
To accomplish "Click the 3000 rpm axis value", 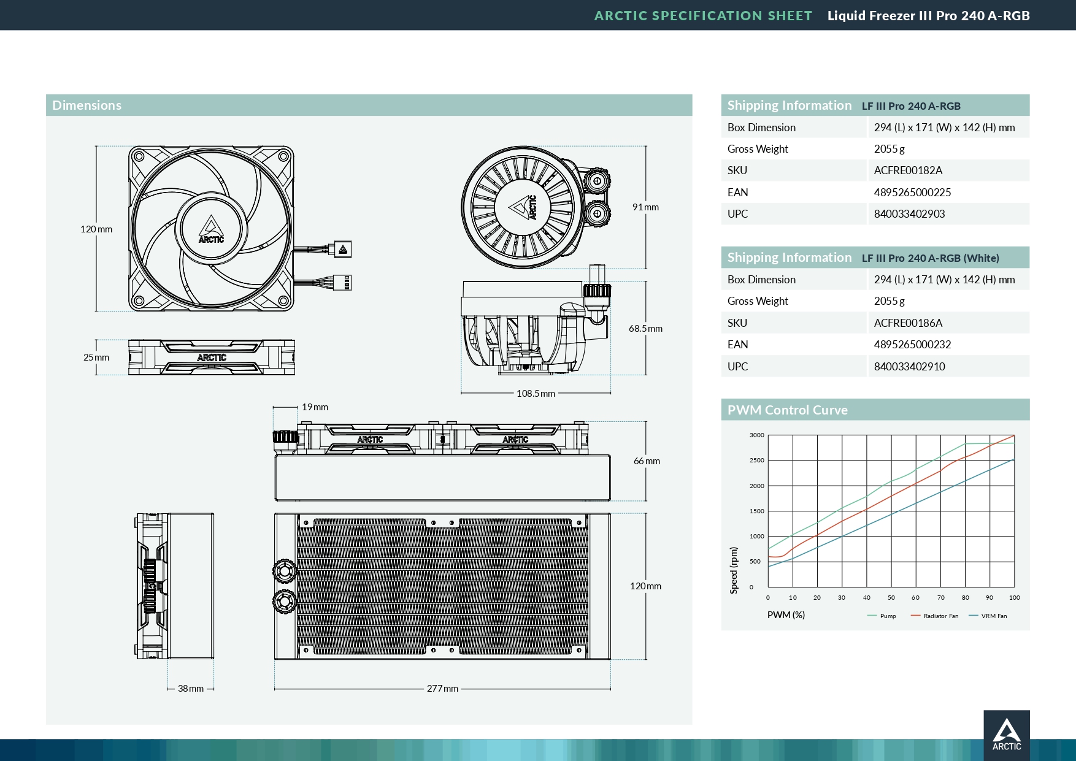I will (756, 435).
